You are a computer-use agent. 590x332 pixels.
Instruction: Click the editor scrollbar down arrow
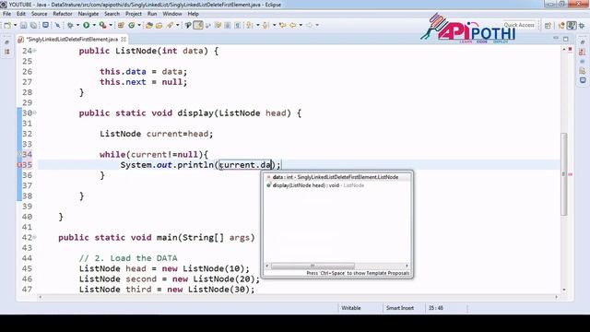click(564, 290)
